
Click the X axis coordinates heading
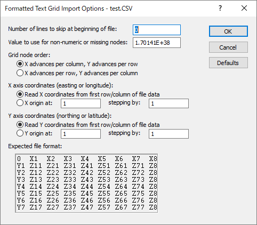(x=61, y=85)
